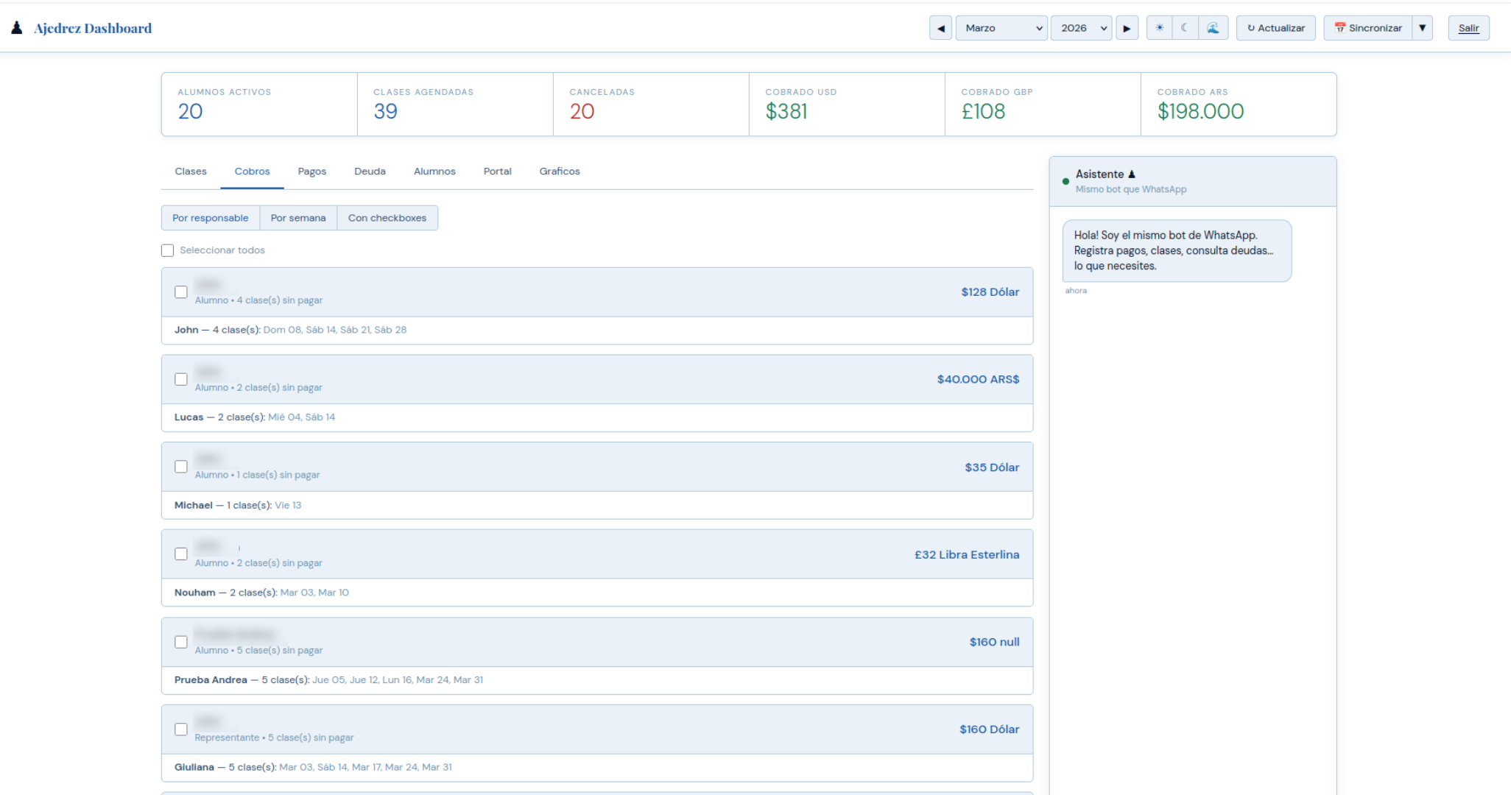Click the chess knight logo icon
This screenshot has height=795, width=1511.
tap(16, 26)
